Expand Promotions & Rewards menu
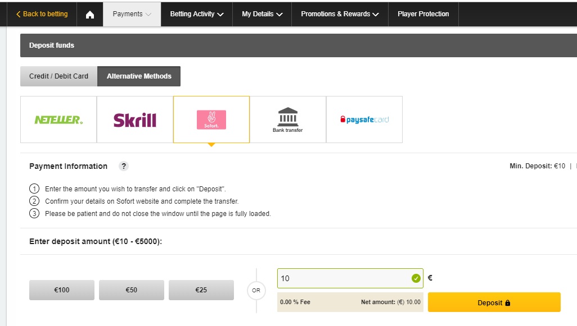This screenshot has width=577, height=326. [x=340, y=14]
